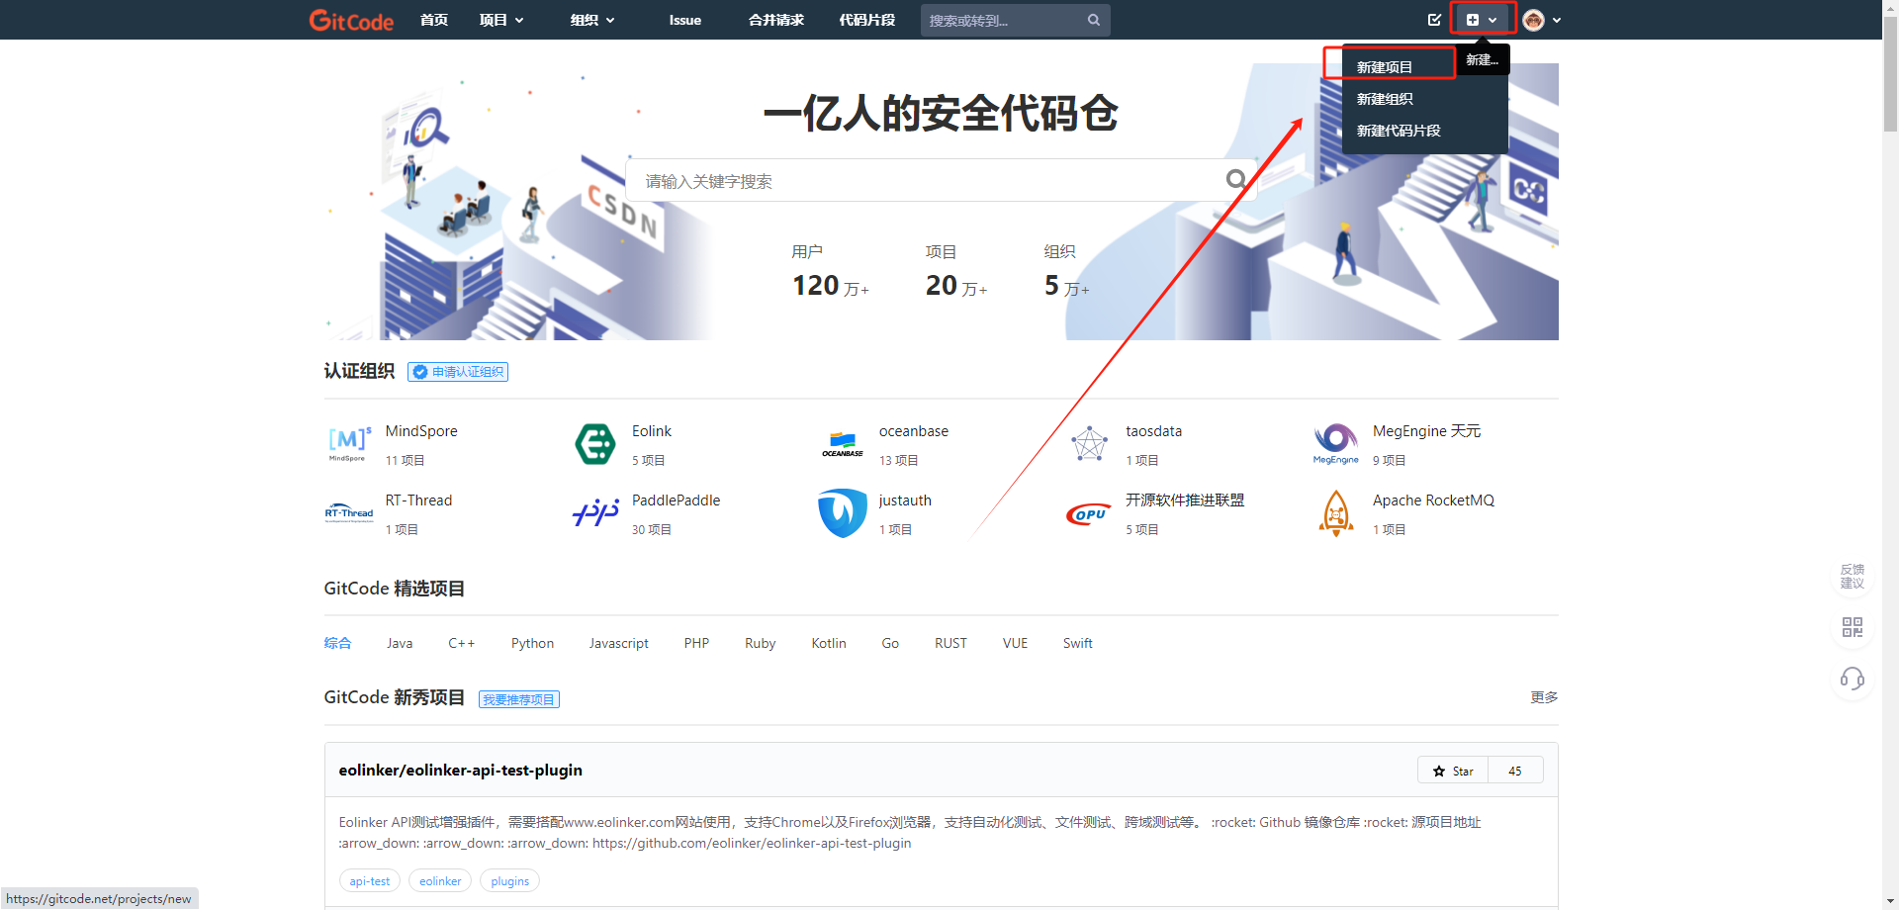Open Issue in the navbar

pyautogui.click(x=684, y=20)
